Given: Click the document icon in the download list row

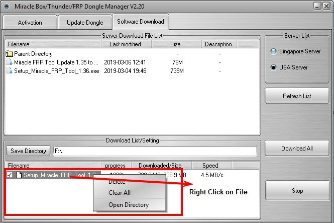Looking at the screenshot, I should pos(19,175).
